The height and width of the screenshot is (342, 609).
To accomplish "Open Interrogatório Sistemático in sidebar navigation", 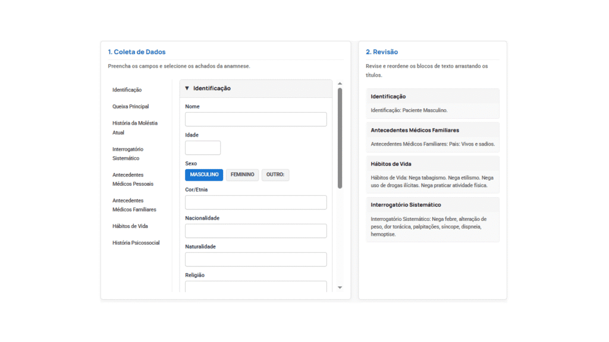I will [x=128, y=154].
